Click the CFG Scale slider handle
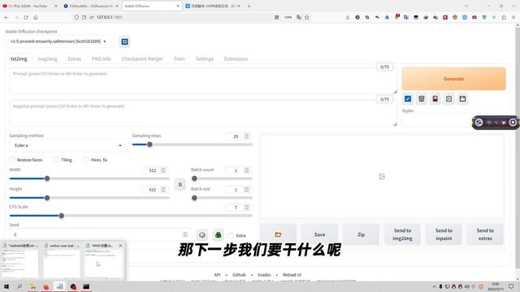 (x=62, y=216)
